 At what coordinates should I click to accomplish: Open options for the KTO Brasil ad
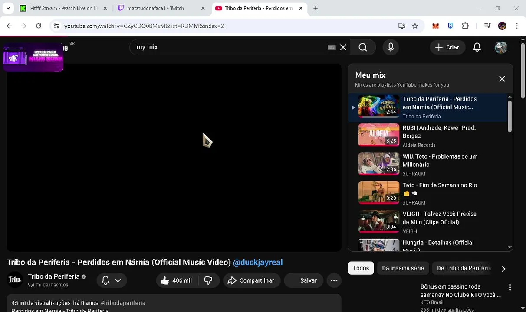tap(510, 287)
